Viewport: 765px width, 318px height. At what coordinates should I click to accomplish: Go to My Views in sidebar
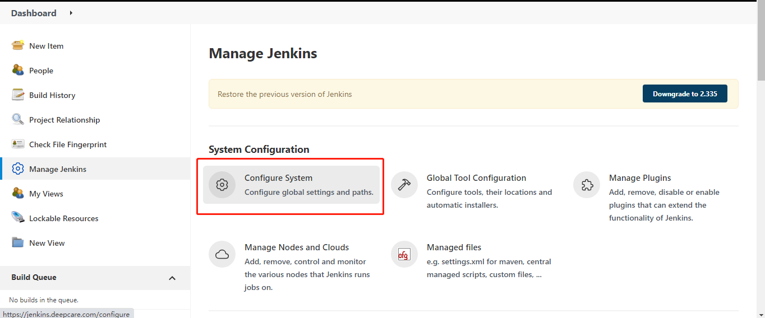click(46, 194)
